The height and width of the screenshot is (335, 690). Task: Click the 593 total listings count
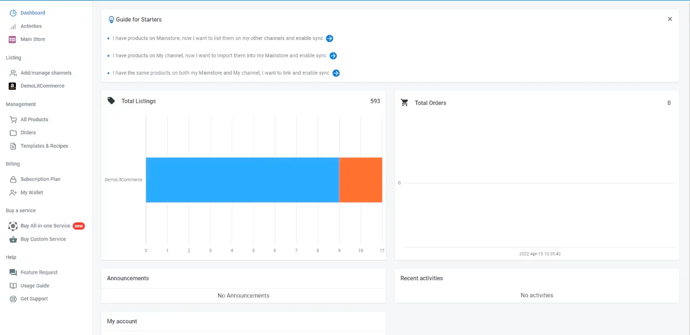(375, 101)
